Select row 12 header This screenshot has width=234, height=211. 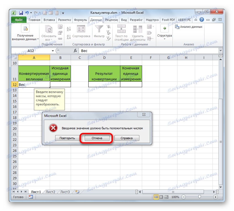pyautogui.click(x=15, y=84)
